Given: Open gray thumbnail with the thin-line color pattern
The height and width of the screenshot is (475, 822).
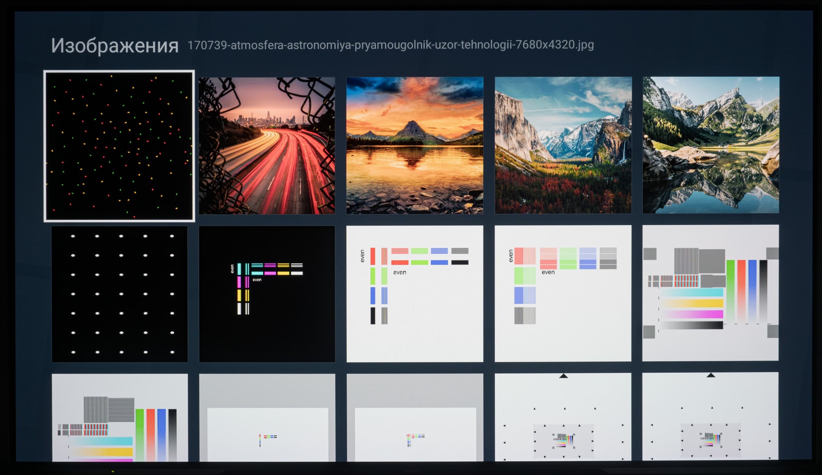Looking at the screenshot, I should tap(267, 417).
